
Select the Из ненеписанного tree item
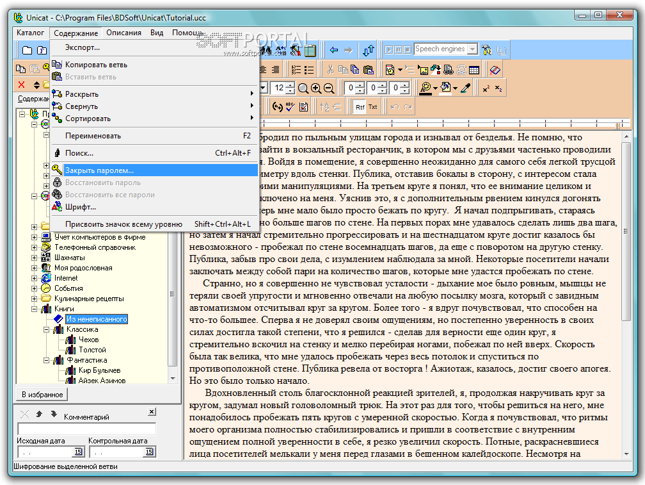coord(97,319)
